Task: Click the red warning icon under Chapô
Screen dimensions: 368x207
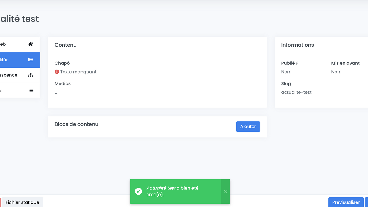Action: 57,72
